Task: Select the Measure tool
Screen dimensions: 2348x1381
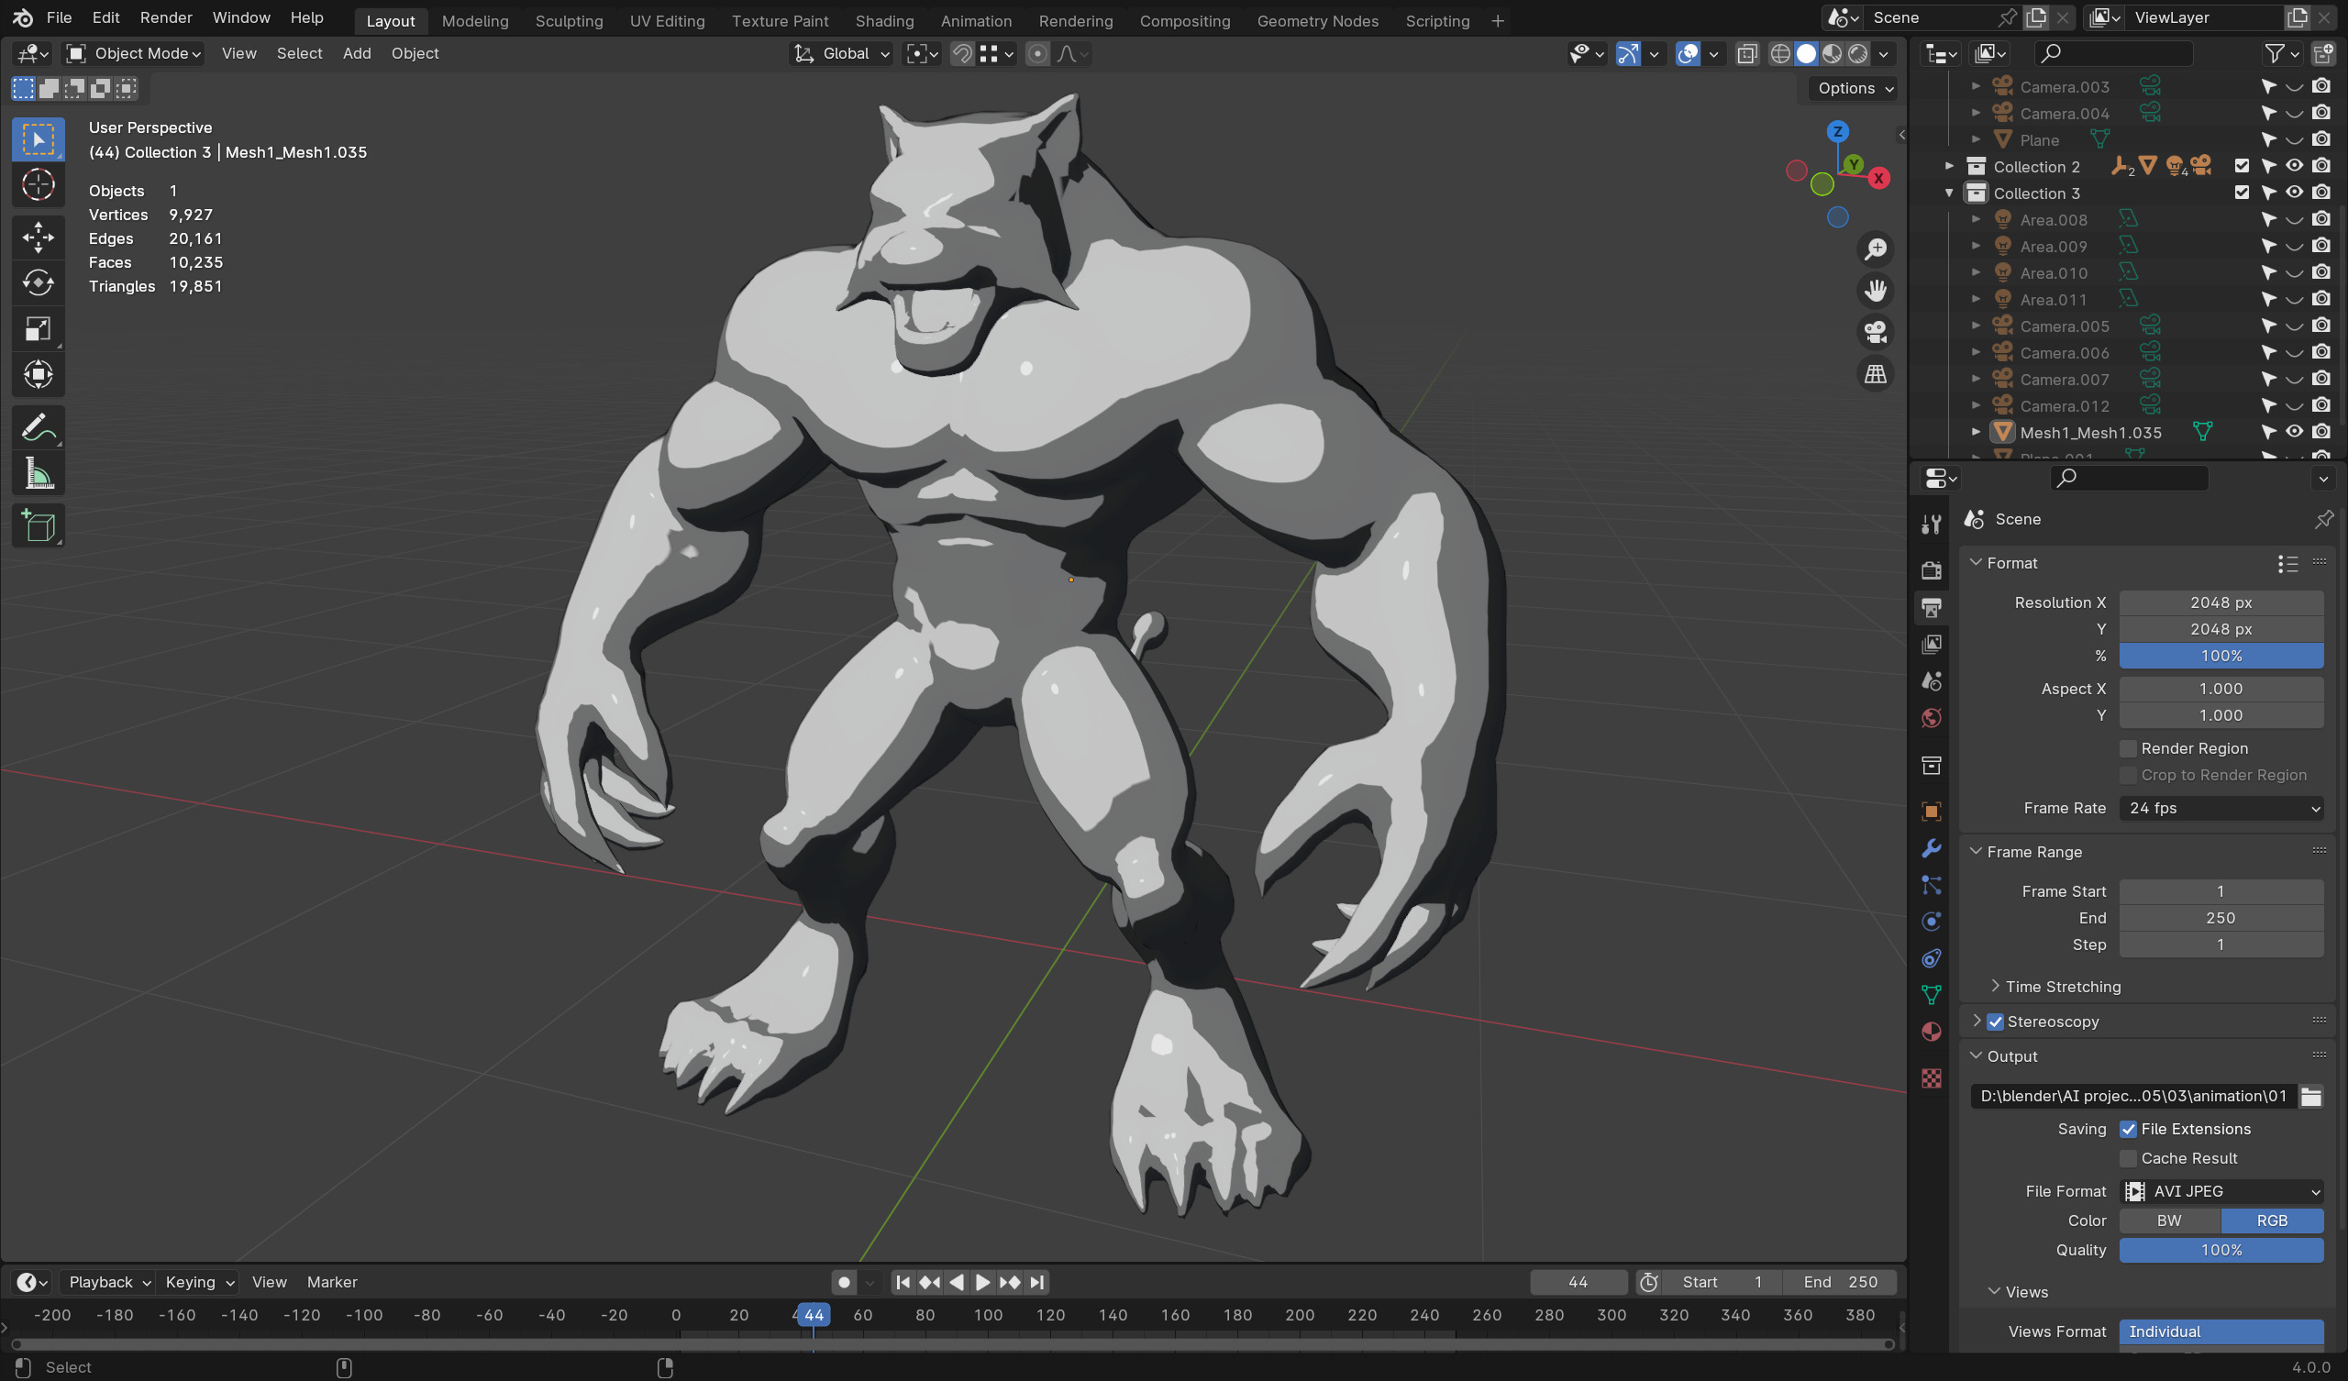Action: [x=39, y=474]
